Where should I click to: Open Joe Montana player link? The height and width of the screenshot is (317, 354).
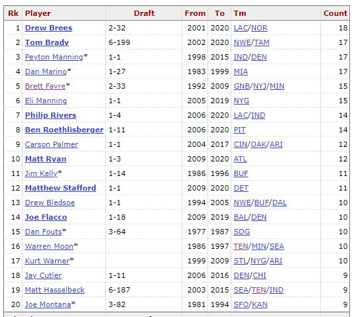[x=48, y=304]
